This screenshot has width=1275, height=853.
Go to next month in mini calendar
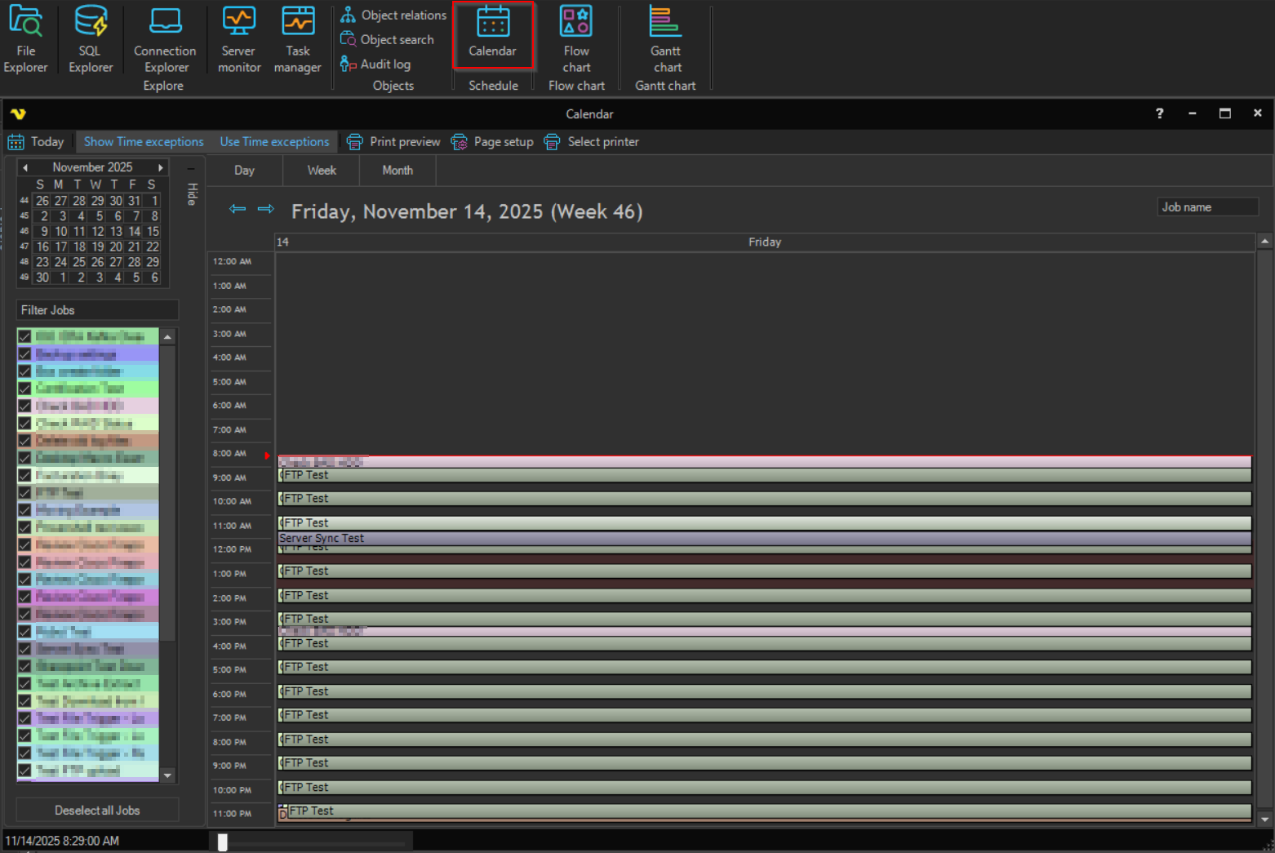tap(161, 167)
